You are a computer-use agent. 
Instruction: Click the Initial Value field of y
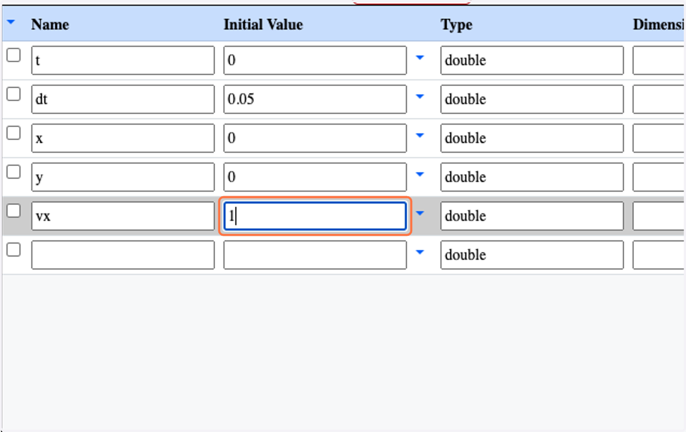315,177
